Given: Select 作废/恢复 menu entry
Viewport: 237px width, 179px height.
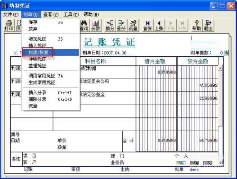Looking at the screenshot, I should 51,53.
